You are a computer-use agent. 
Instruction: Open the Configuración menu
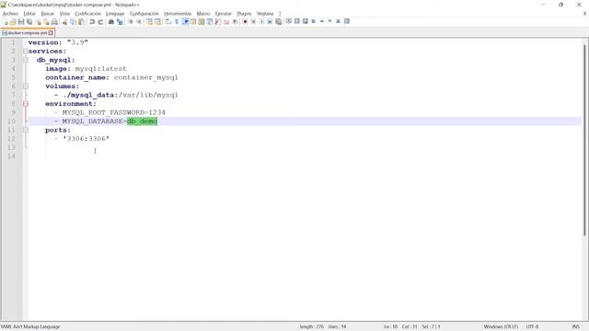144,14
